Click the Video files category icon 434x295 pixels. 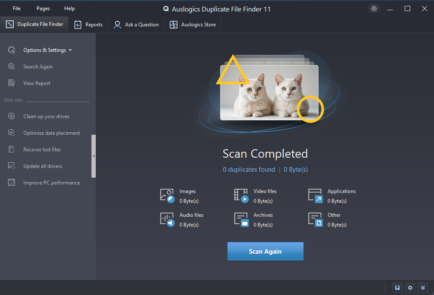point(241,196)
